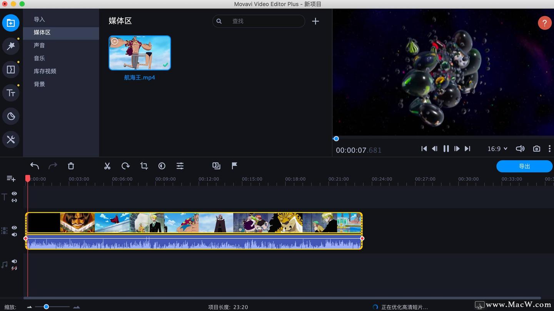Delete the selected clip with the trash icon

pos(71,166)
